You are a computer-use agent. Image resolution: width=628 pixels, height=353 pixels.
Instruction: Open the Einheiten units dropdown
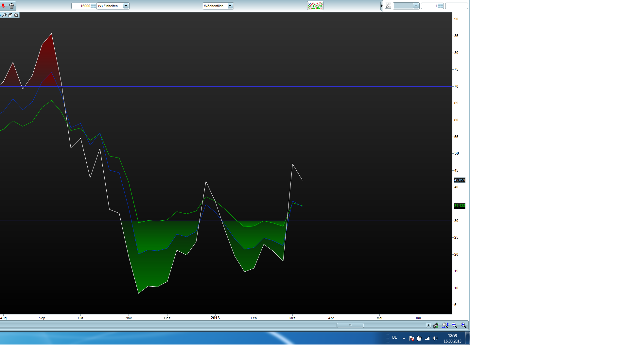(126, 6)
